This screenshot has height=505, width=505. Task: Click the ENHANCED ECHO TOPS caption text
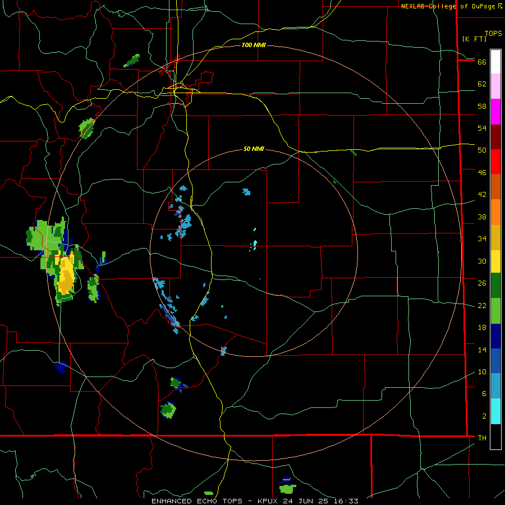tap(196, 501)
